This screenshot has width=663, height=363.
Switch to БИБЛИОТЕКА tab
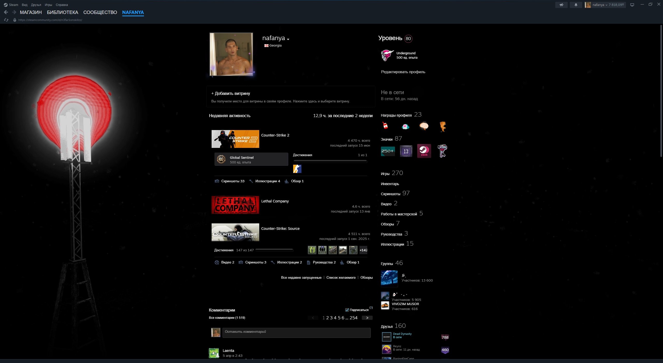pyautogui.click(x=62, y=12)
